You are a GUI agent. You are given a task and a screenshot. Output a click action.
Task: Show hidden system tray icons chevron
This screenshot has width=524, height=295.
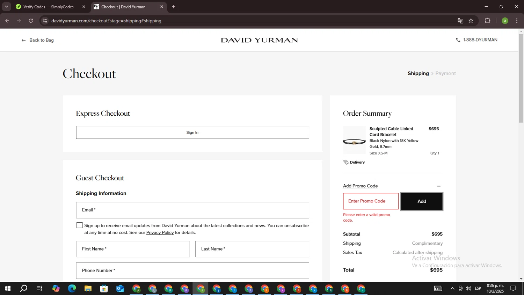coord(452,288)
